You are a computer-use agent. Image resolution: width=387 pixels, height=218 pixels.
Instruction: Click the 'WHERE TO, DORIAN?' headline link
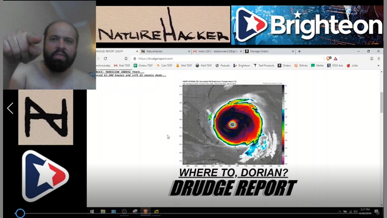point(233,173)
